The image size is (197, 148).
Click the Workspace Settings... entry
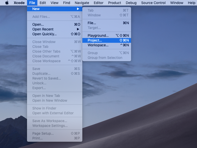(x=55, y=126)
